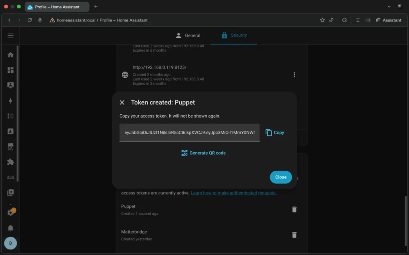The image size is (409, 255).
Task: Reload the Home Assistant page
Action: (30, 20)
